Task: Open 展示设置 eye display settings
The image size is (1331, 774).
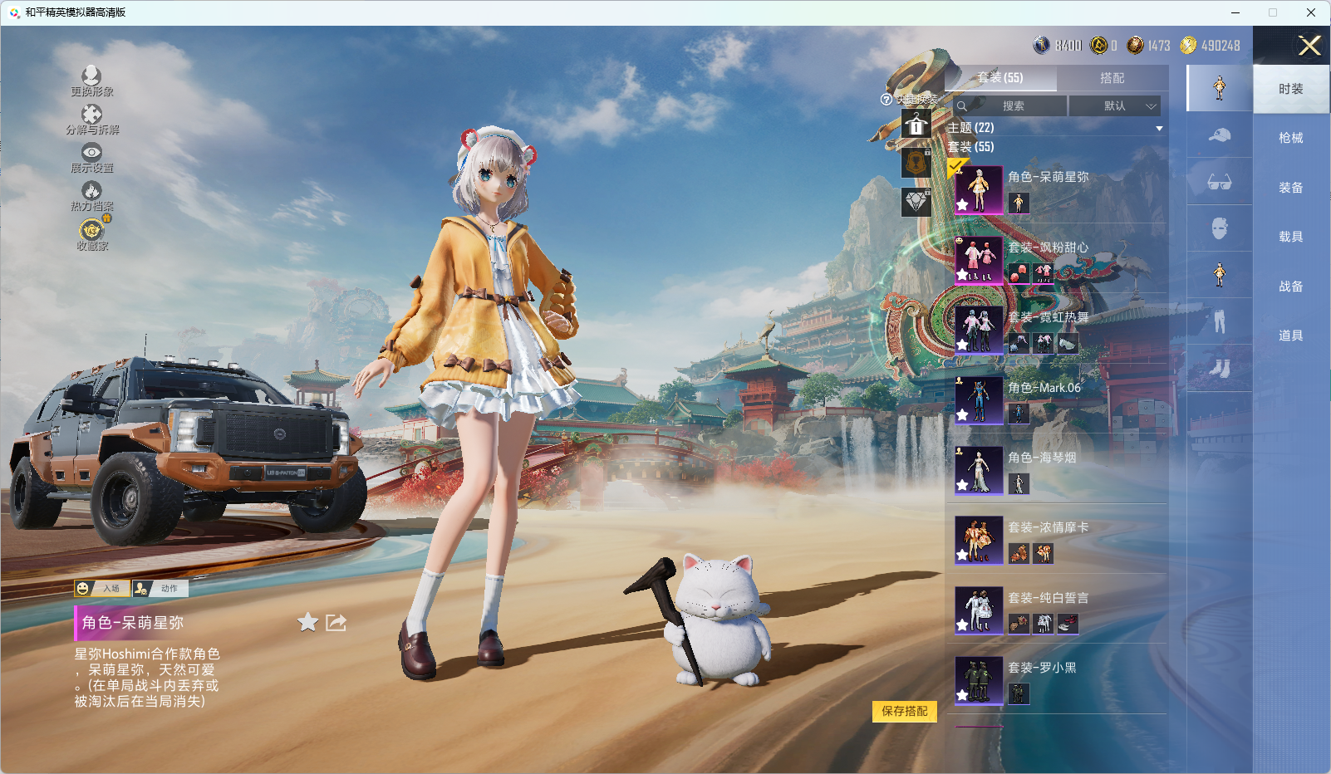Action: pos(91,153)
